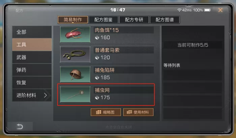Select the 简易制作 tab
236x138 pixels.
click(x=73, y=20)
